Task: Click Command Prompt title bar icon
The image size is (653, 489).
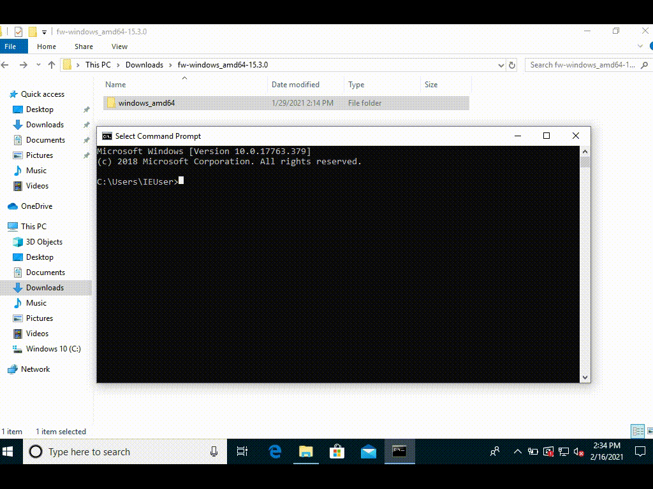Action: point(107,136)
